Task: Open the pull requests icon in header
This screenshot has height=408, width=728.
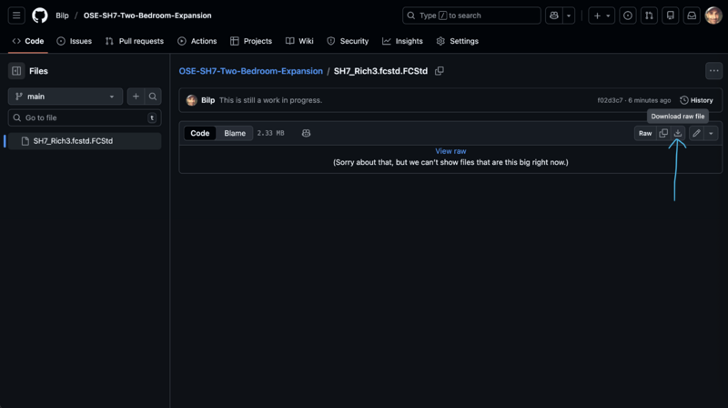Action: (649, 15)
